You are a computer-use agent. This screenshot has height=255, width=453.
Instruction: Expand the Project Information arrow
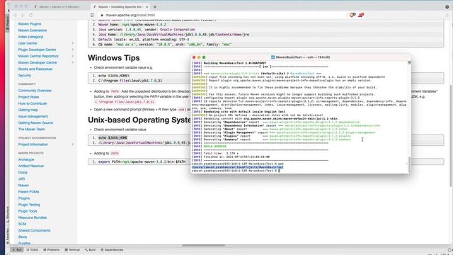point(72,144)
